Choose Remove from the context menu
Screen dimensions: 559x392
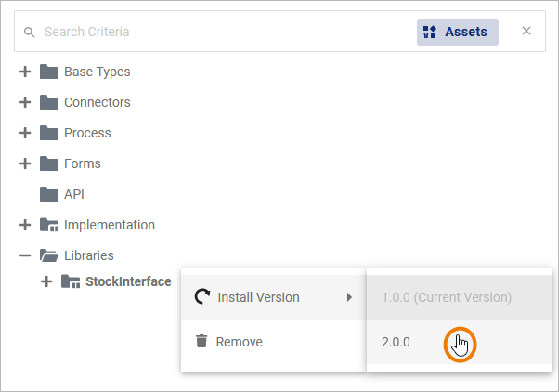point(239,342)
